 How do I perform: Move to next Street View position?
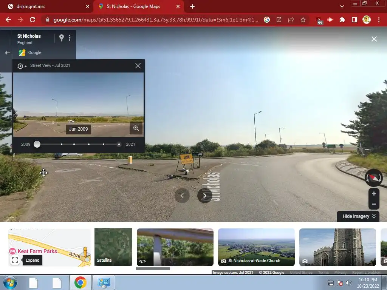tap(204, 196)
